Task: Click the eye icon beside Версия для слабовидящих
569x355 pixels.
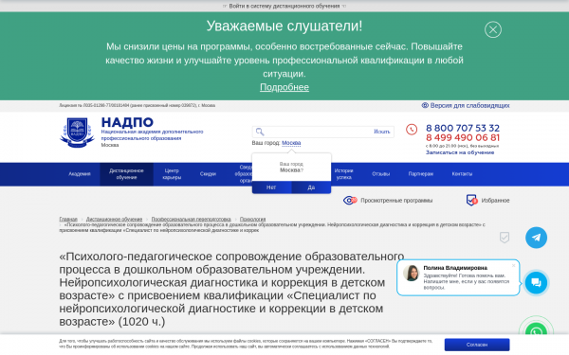Action: 425,105
